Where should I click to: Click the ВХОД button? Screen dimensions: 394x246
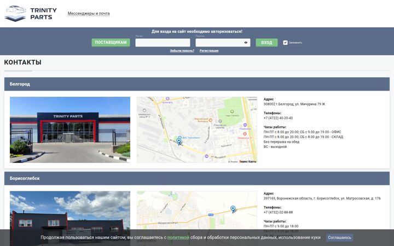click(x=266, y=43)
